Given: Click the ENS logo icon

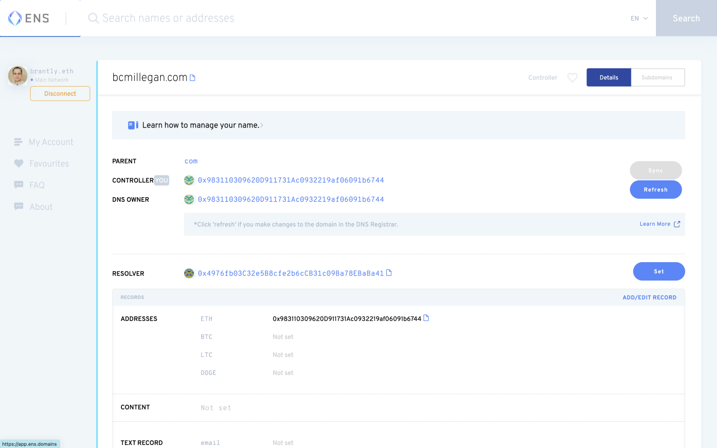Looking at the screenshot, I should point(15,18).
